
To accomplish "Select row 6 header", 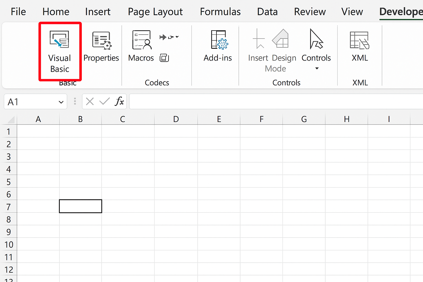I will [x=9, y=194].
